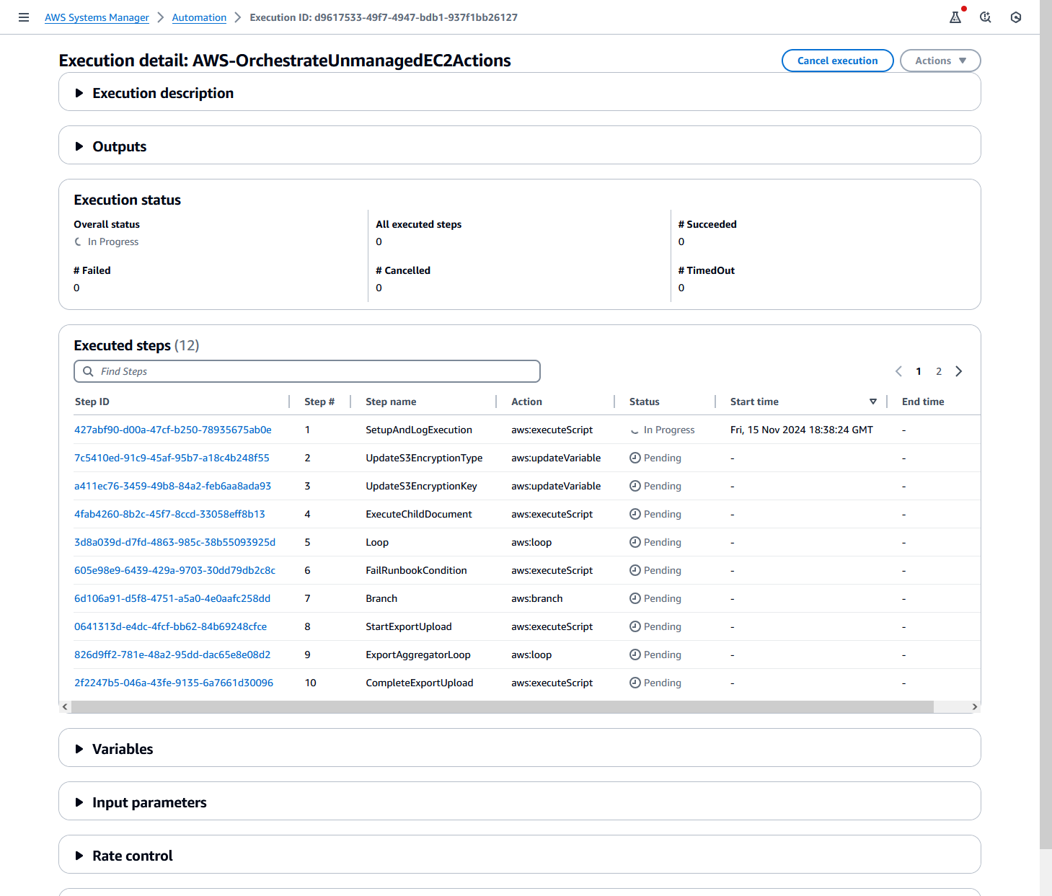Image resolution: width=1052 pixels, height=896 pixels.
Task: Sort by the Status column header
Action: pyautogui.click(x=645, y=402)
